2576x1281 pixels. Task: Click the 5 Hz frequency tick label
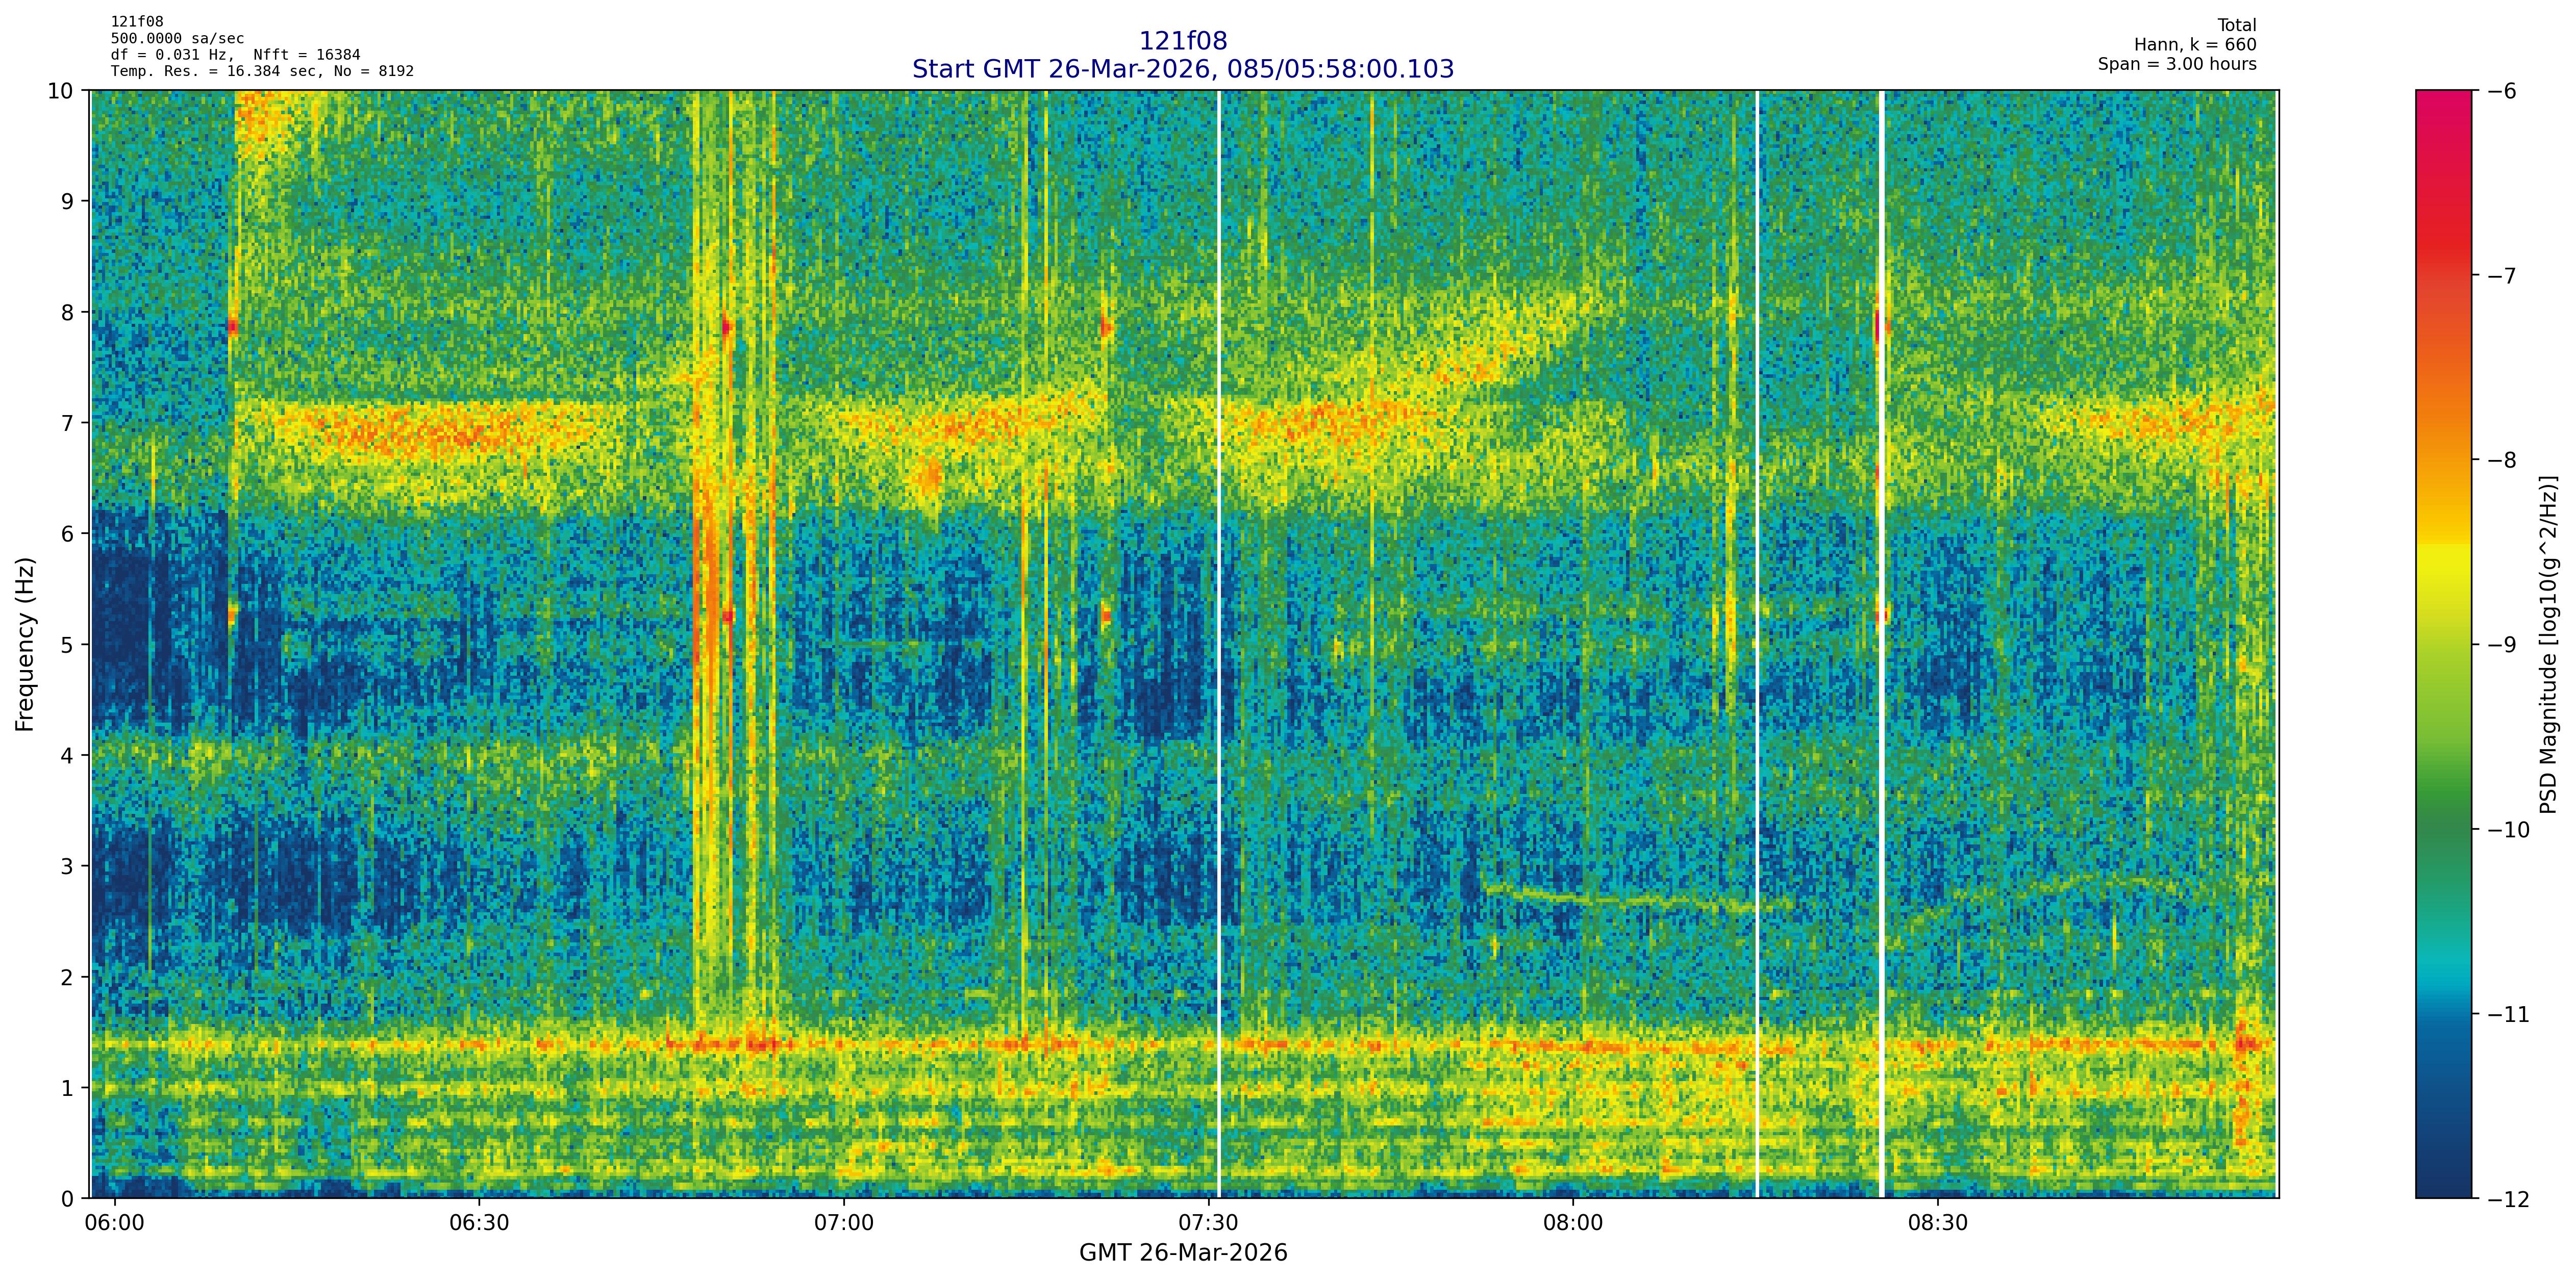pos(67,645)
